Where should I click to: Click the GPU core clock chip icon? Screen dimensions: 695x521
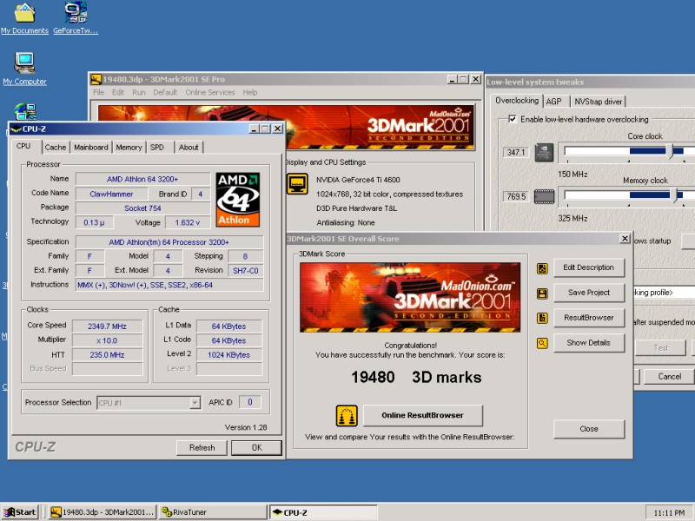click(544, 153)
